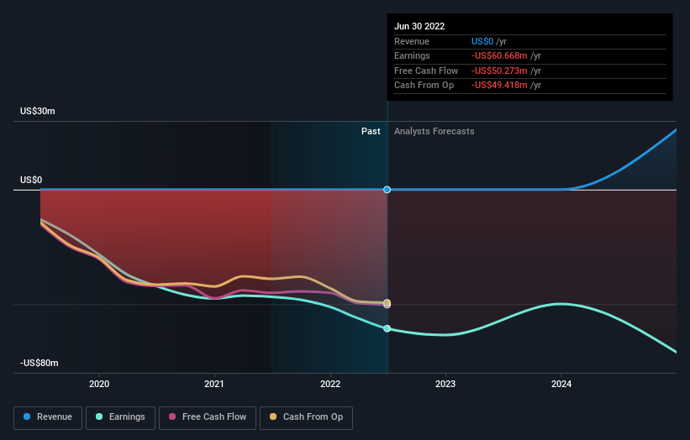Click the 2022 x-axis label
The width and height of the screenshot is (690, 440).
pyautogui.click(x=330, y=384)
